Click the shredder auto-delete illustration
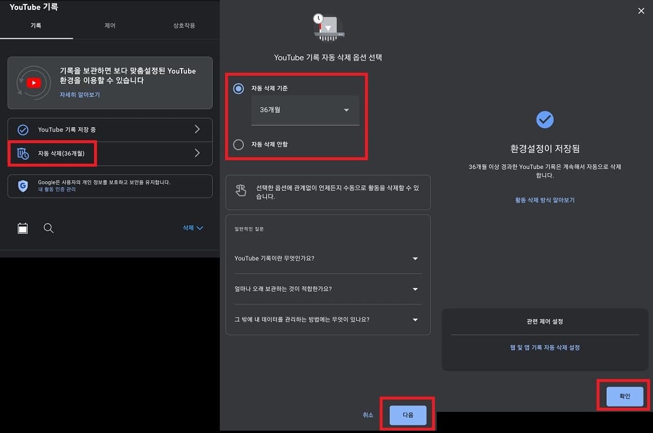 pos(329,28)
